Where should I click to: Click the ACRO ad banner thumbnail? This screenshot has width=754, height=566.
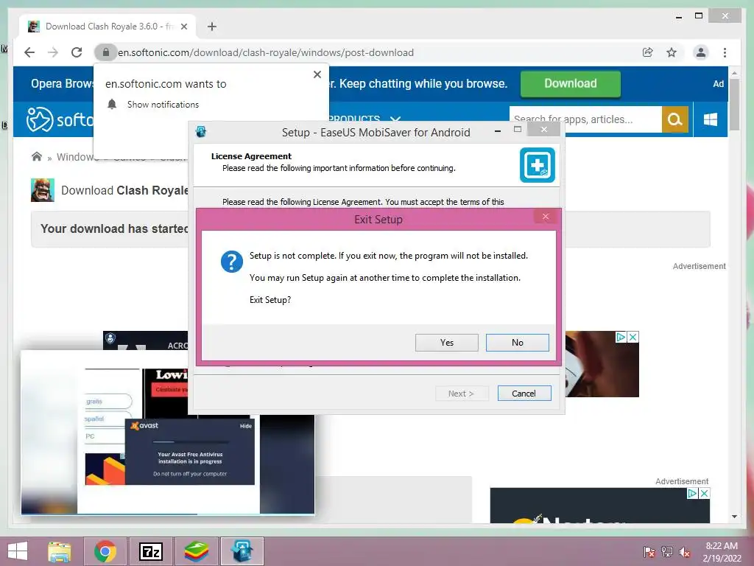point(145,340)
